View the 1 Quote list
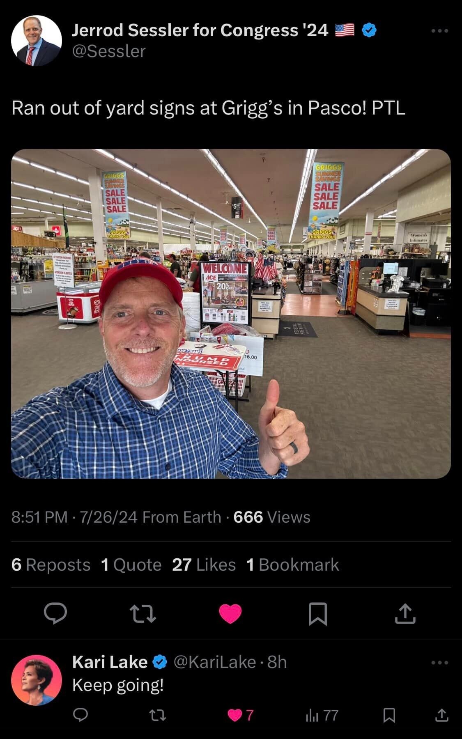The image size is (462, 739). click(x=131, y=565)
